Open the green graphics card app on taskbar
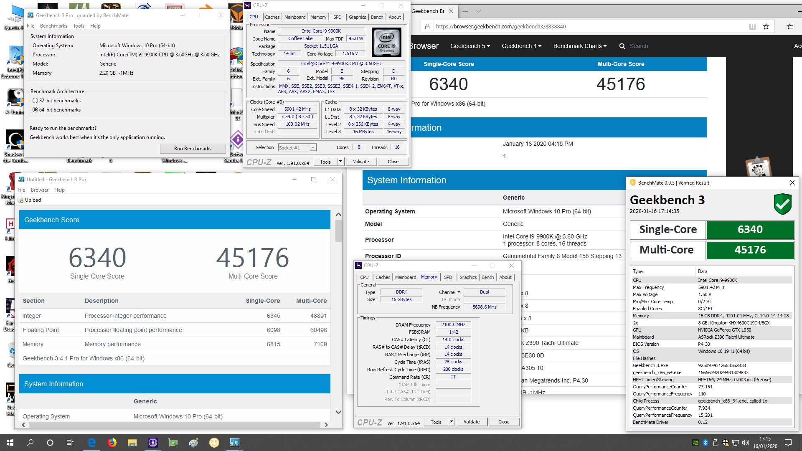Screen dimensions: 802x451 coord(173,443)
